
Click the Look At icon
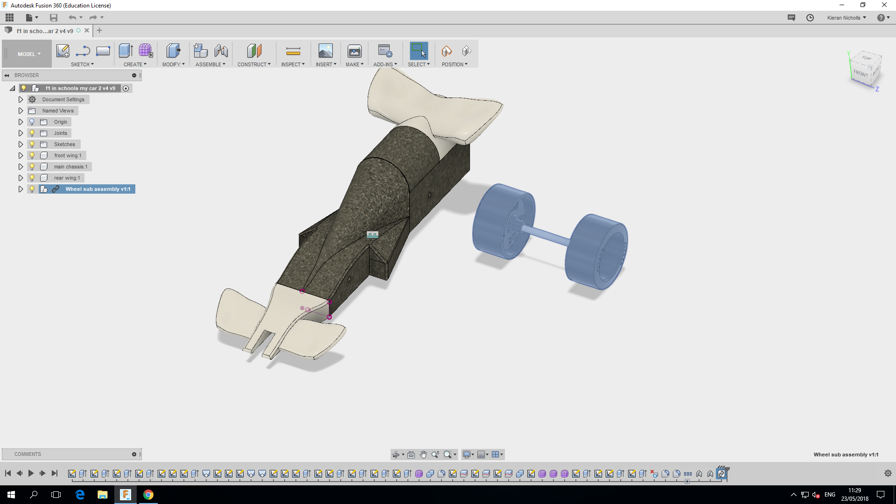click(411, 455)
